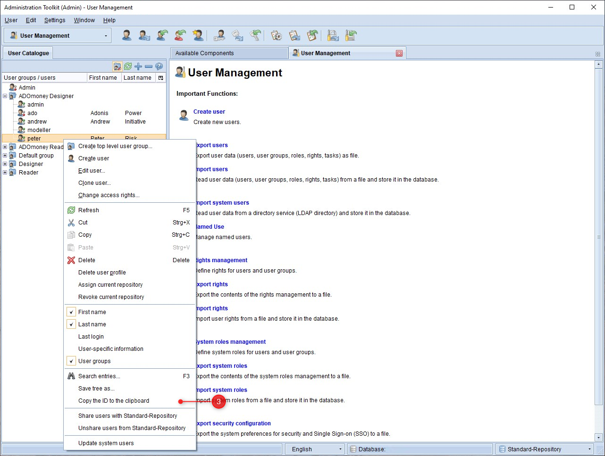Select the andrew user in the tree
Viewport: 605px width, 456px height.
click(x=37, y=122)
